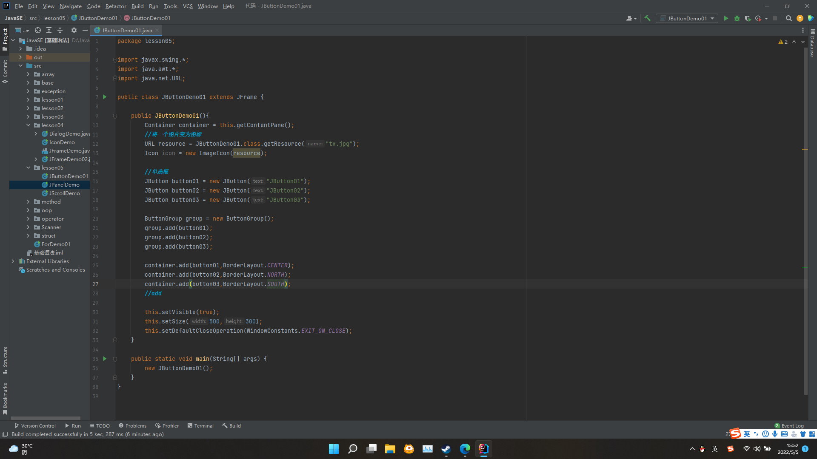Click Collapse All in Project panel
The height and width of the screenshot is (459, 817).
click(60, 30)
